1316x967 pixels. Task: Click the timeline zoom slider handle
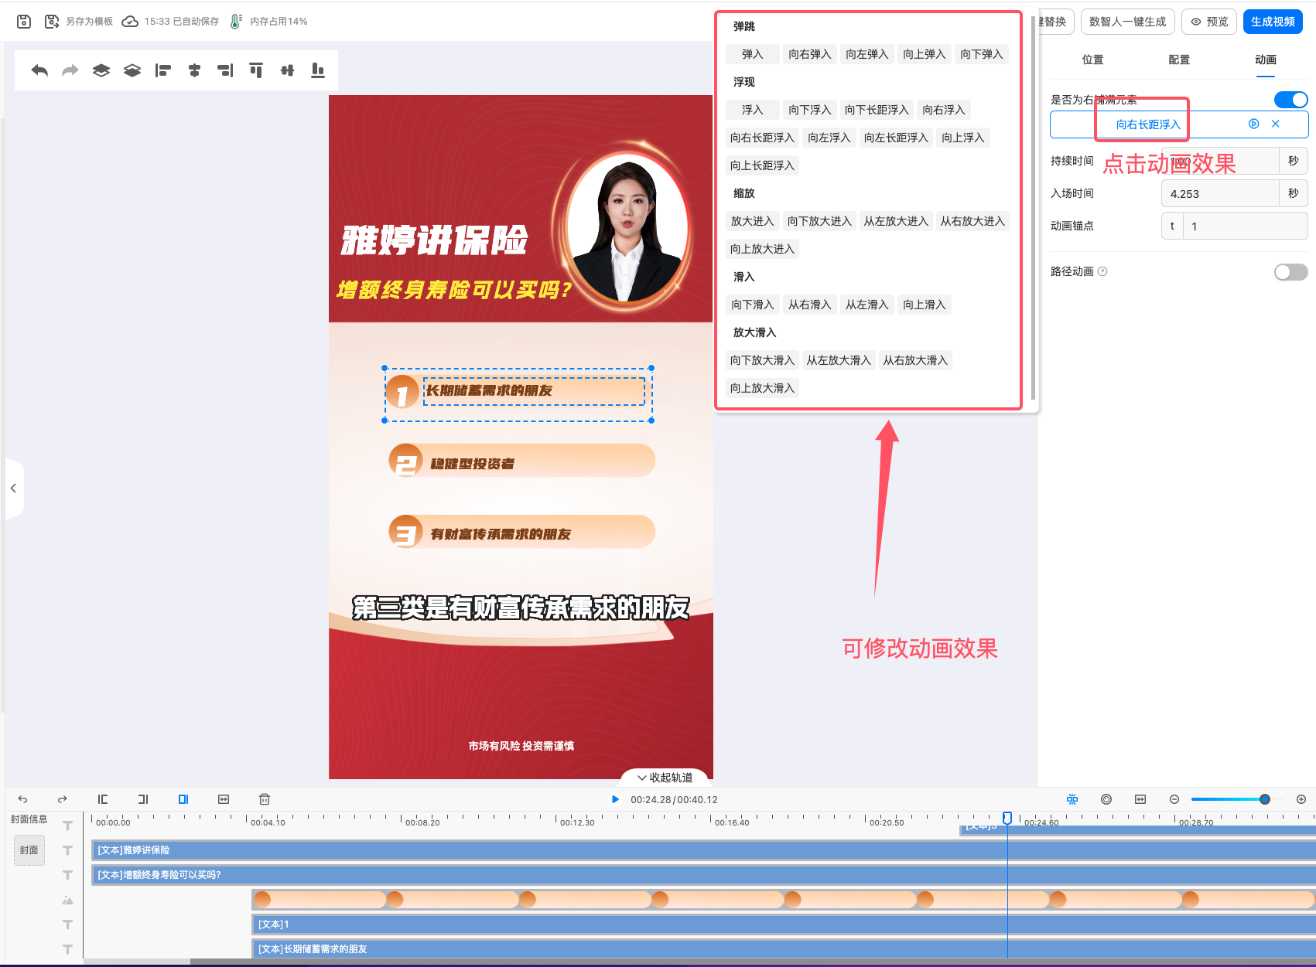(1265, 799)
